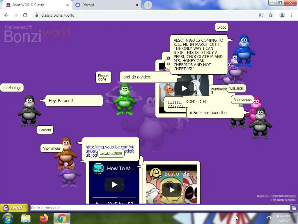Image resolution: width=298 pixels, height=224 pixels.
Task: Play the How To M... video
Action: (x=114, y=185)
